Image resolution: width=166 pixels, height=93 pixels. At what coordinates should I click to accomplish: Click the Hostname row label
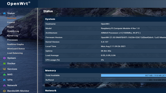(x=51, y=24)
